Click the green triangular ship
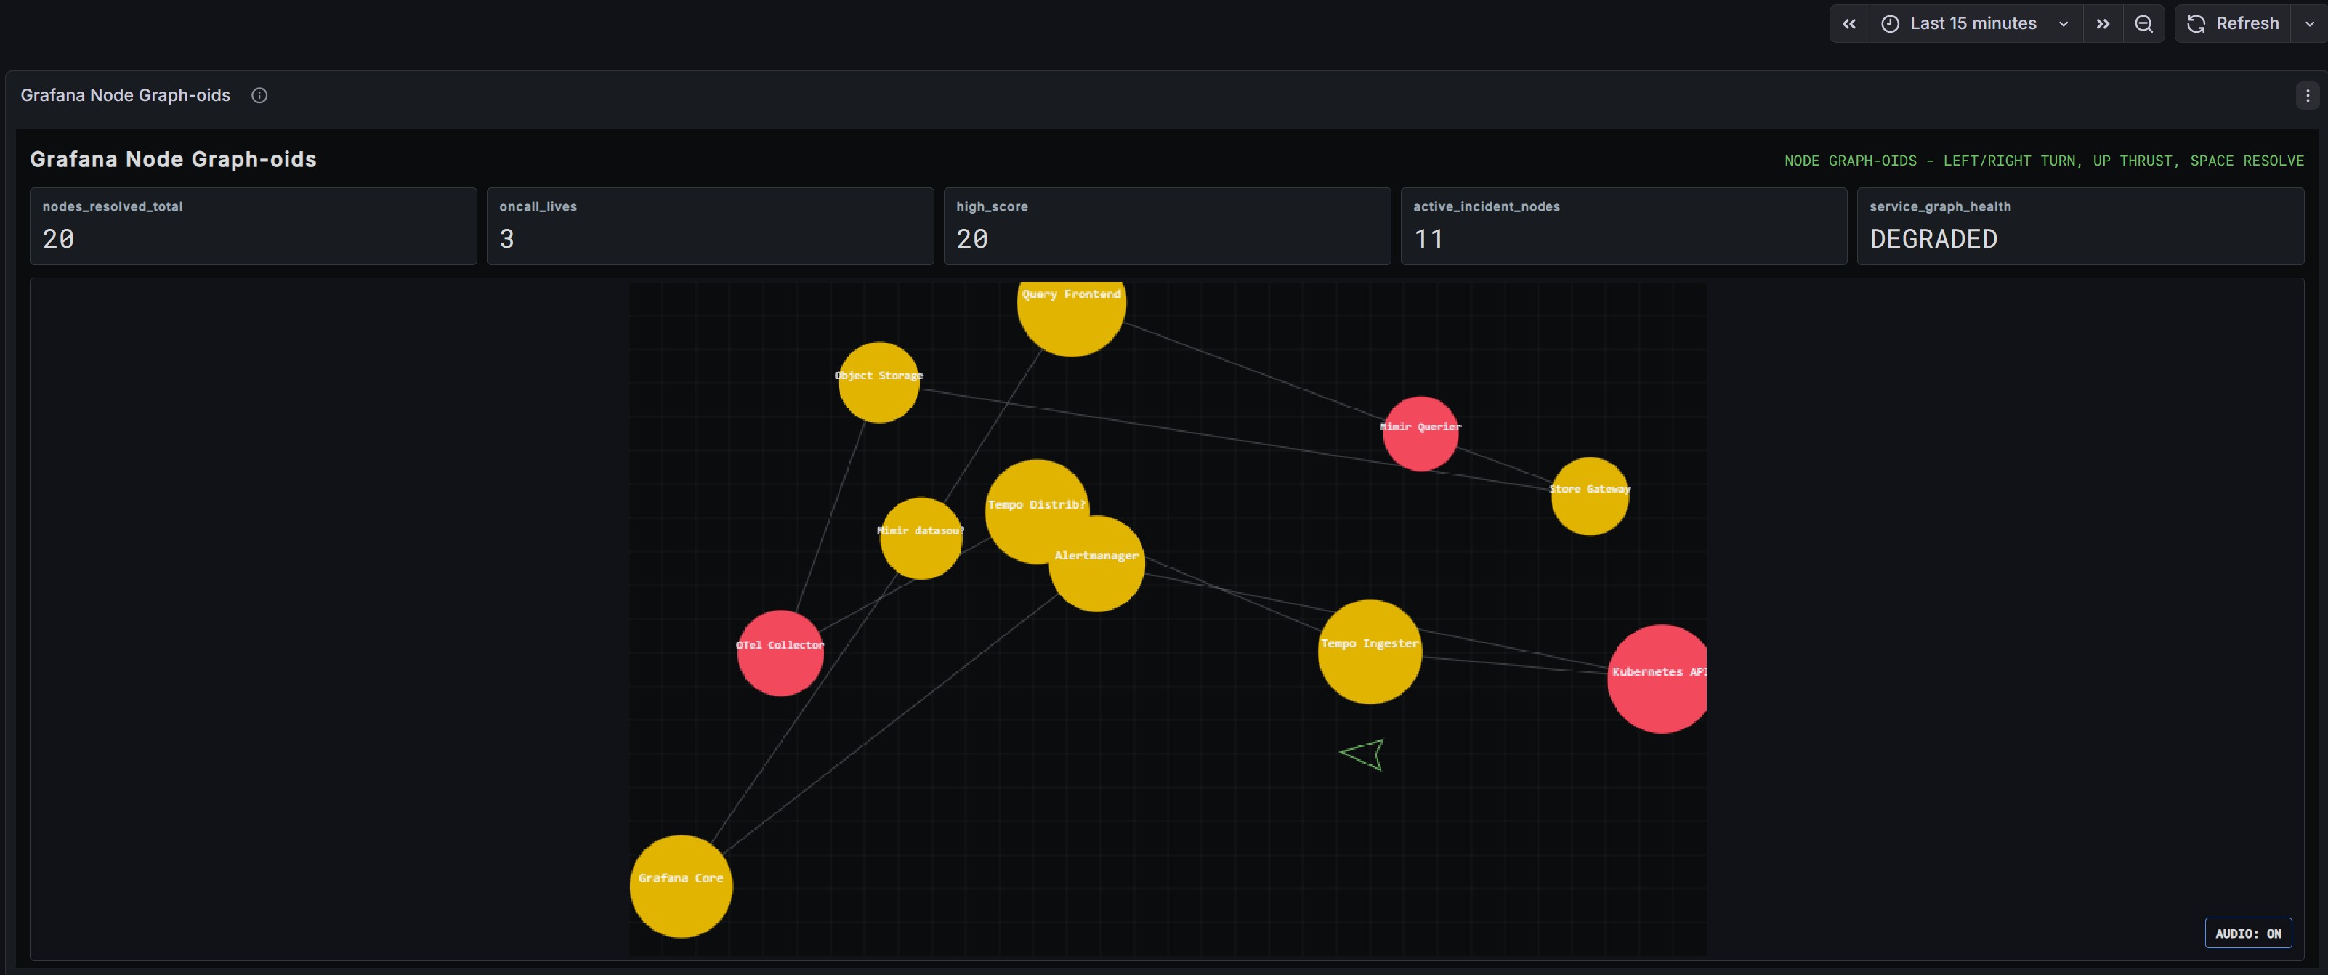The width and height of the screenshot is (2328, 975). [1363, 755]
